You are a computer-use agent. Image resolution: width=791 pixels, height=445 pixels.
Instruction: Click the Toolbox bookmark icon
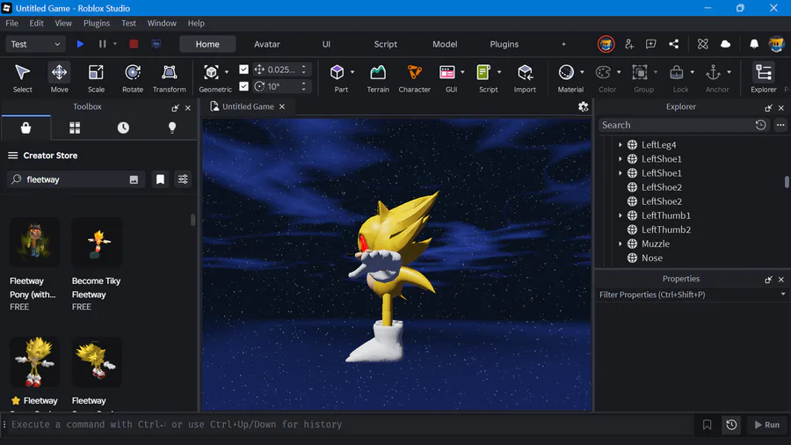pyautogui.click(x=160, y=179)
